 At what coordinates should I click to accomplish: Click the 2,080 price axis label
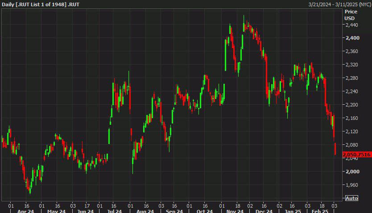(352, 144)
